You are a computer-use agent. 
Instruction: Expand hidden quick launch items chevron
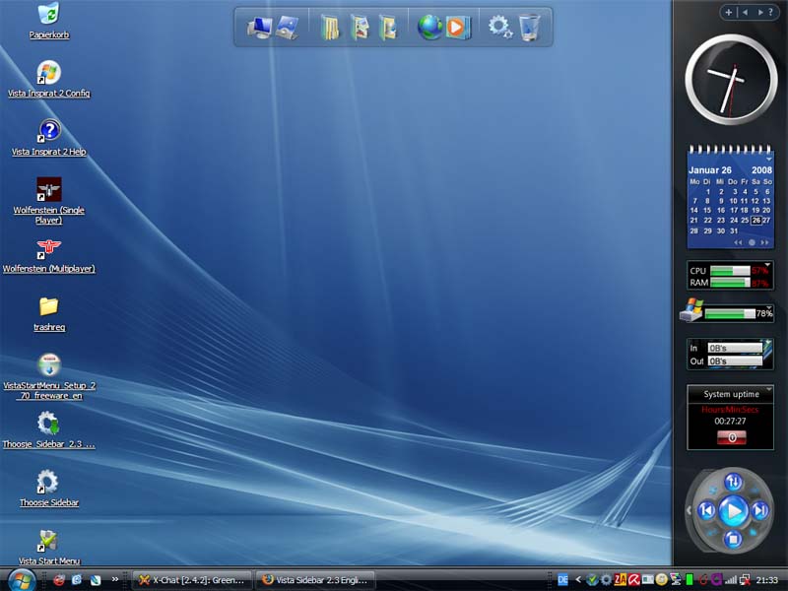coord(115,579)
